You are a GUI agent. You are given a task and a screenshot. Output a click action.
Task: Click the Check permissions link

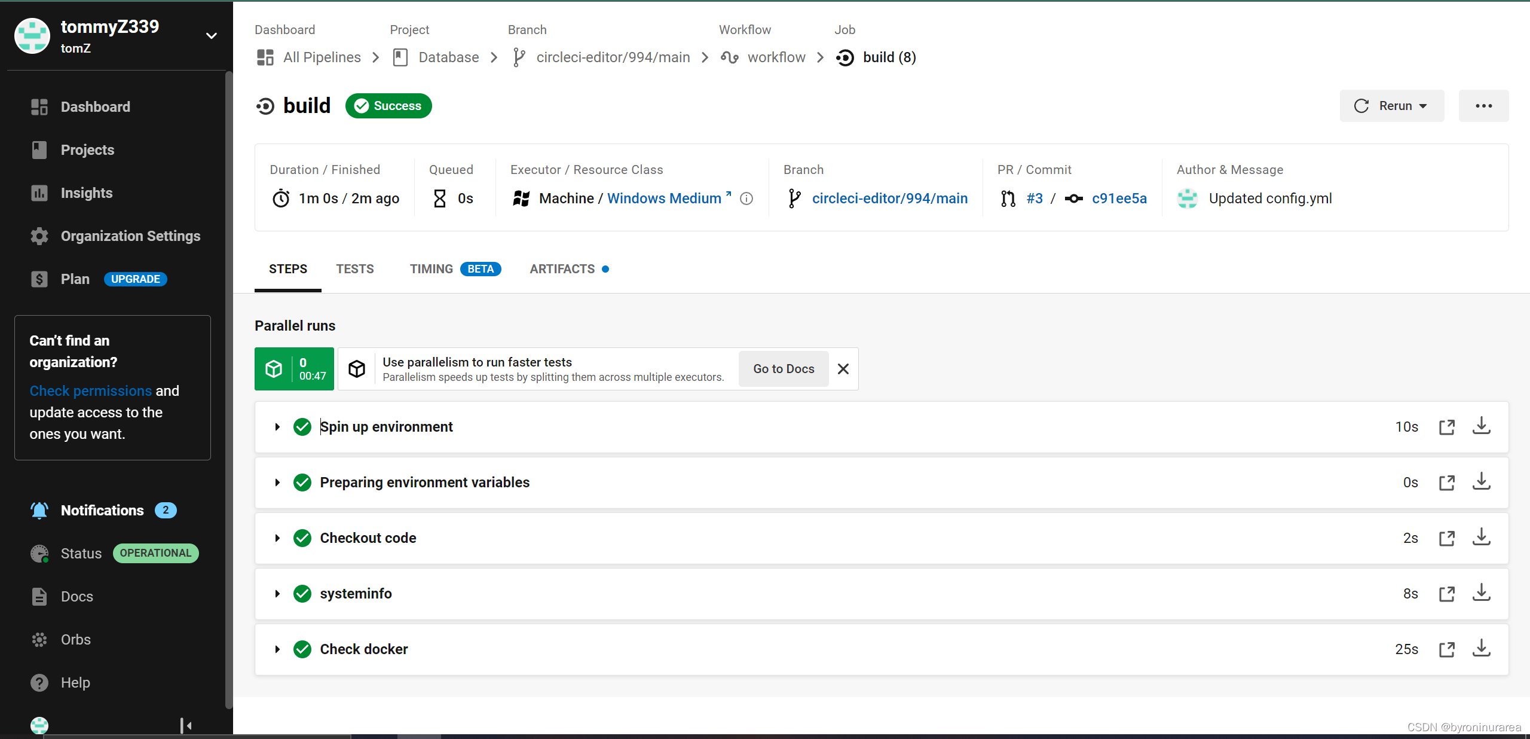91,391
